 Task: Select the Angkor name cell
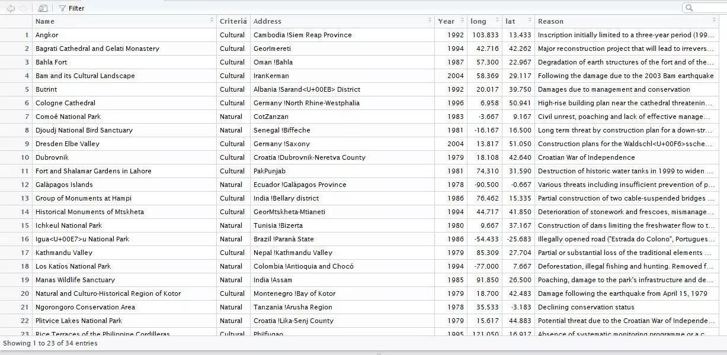point(47,35)
